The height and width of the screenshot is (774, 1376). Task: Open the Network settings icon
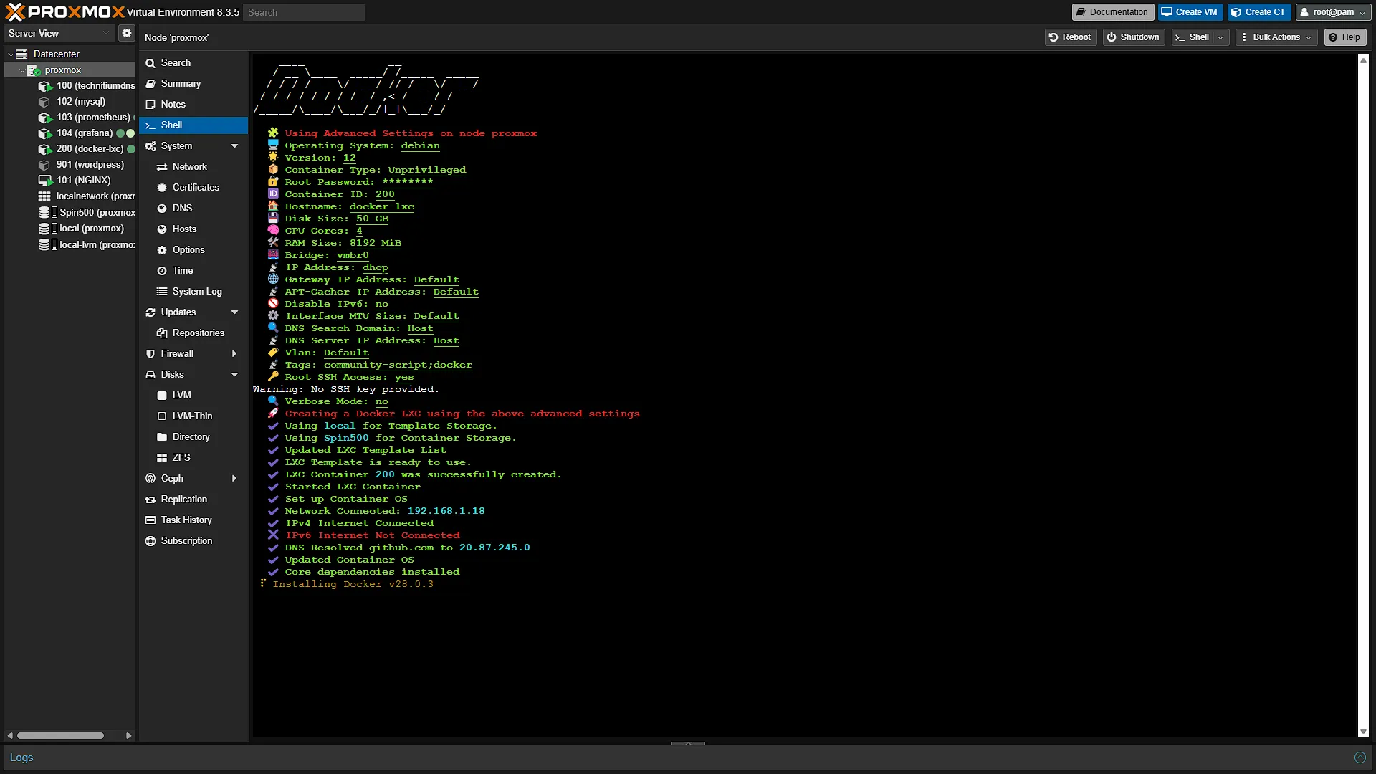162,167
